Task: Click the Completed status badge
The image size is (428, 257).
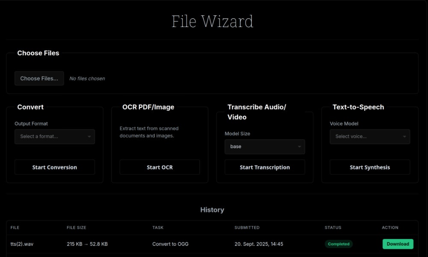Action: [339, 244]
